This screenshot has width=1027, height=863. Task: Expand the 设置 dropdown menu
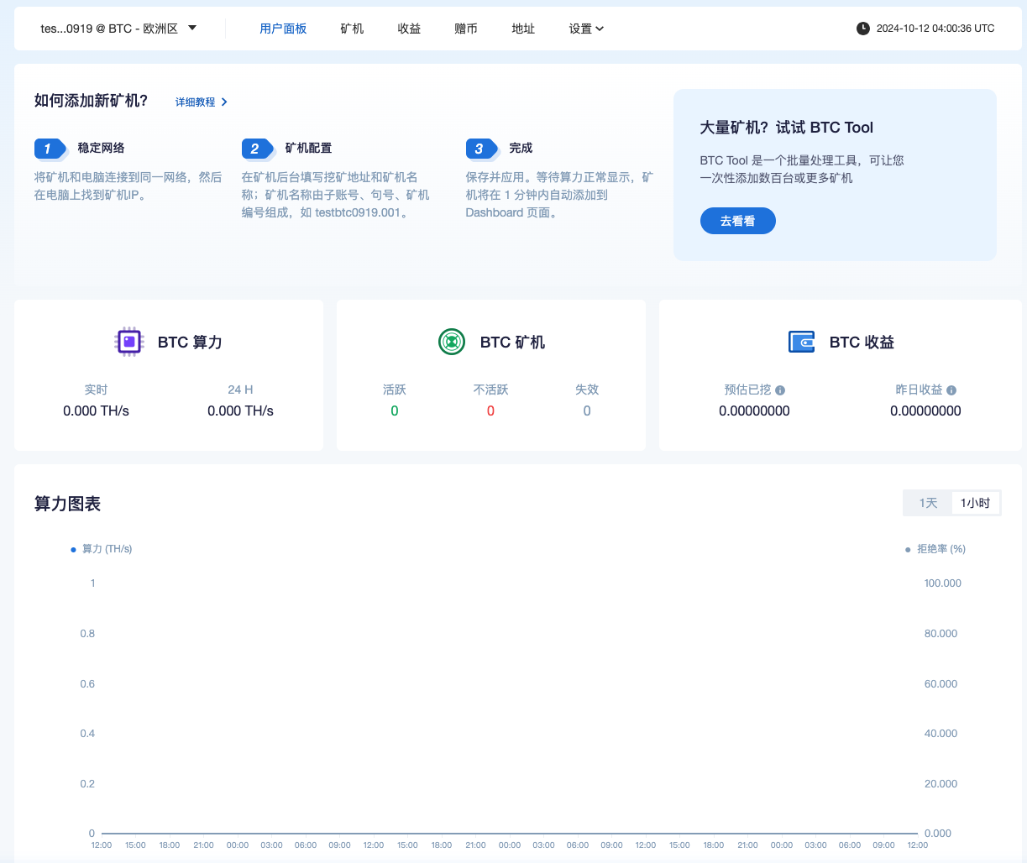(585, 28)
